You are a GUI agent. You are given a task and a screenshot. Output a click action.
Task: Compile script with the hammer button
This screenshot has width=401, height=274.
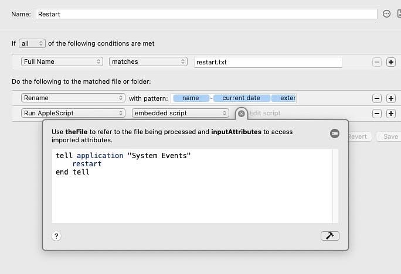(329, 236)
